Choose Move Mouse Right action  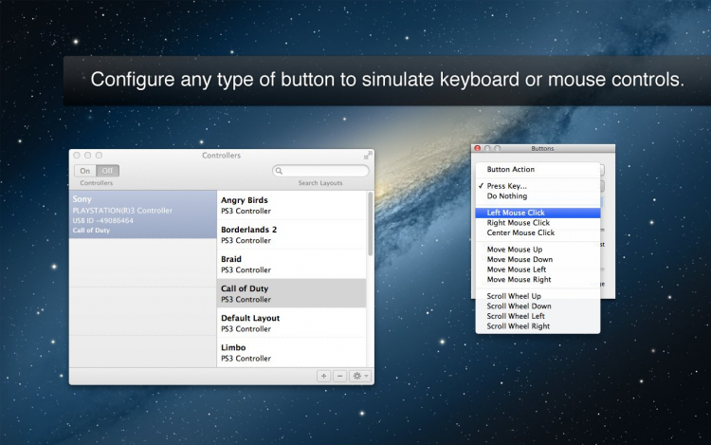coord(538,279)
